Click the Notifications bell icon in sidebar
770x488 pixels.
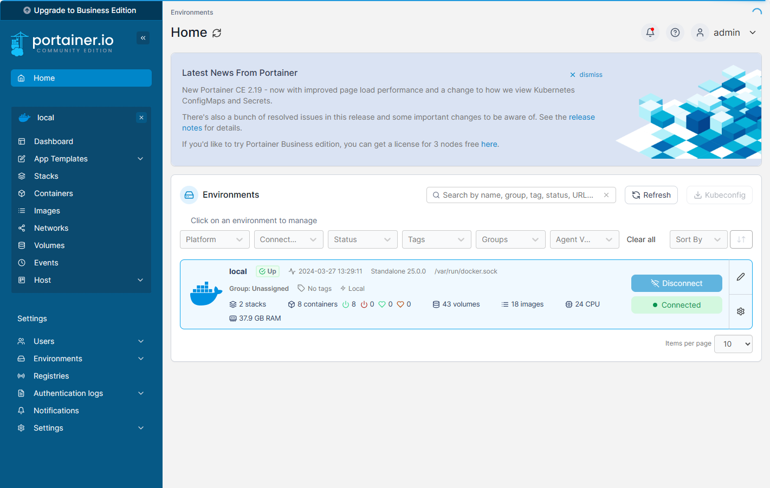[x=21, y=411]
